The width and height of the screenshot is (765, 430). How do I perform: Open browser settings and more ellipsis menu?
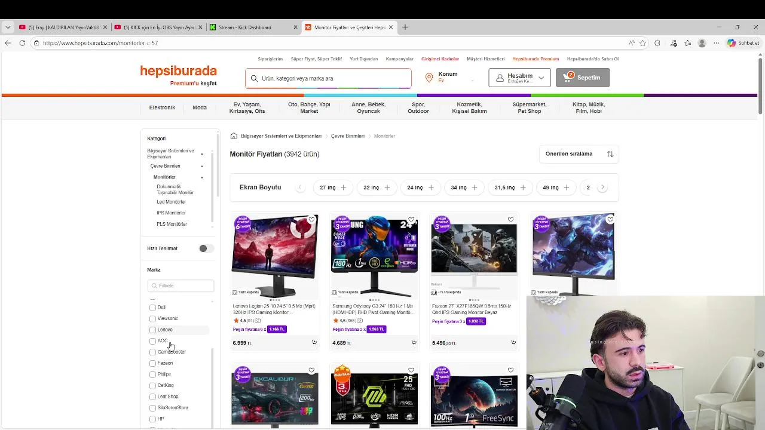[716, 43]
